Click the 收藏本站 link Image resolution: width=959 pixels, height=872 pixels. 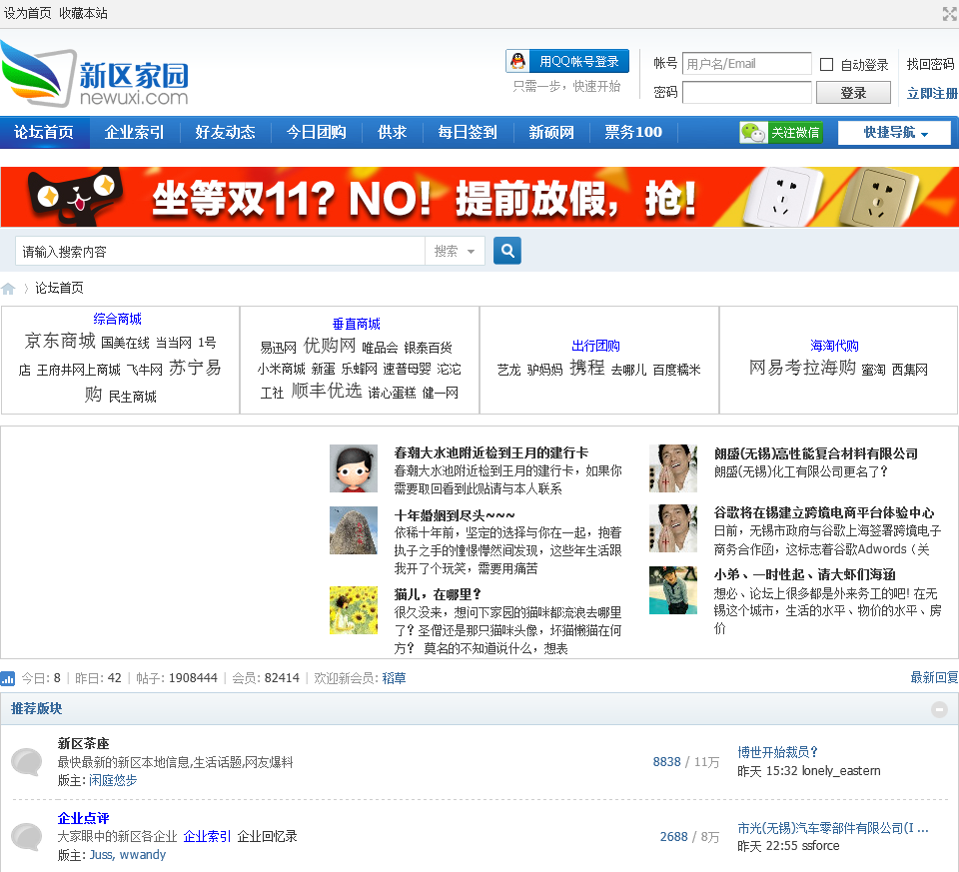83,13
